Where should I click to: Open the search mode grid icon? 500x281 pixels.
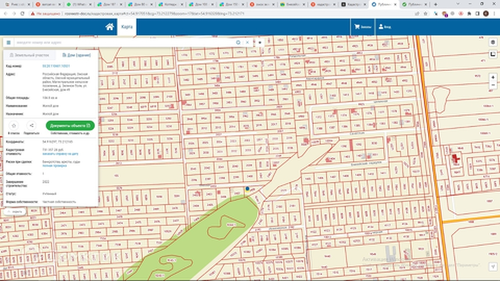pos(9,42)
